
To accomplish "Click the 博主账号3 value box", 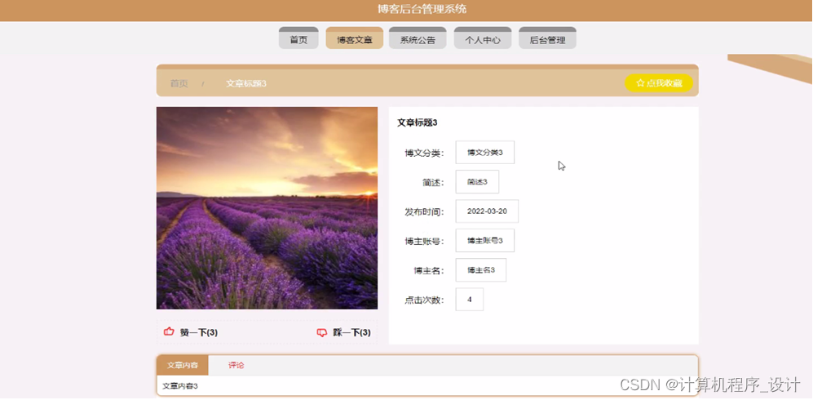I will 485,241.
